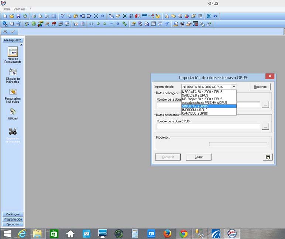Open the Ventana menu
Screen dimensions: 285x239
[20, 9]
